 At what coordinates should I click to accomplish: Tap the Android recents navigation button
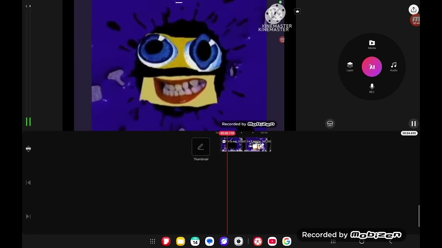point(333,242)
